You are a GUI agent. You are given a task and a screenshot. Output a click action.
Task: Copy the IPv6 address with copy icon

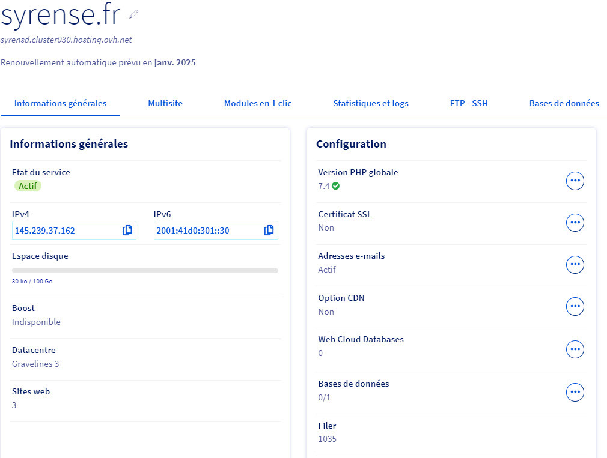click(269, 231)
